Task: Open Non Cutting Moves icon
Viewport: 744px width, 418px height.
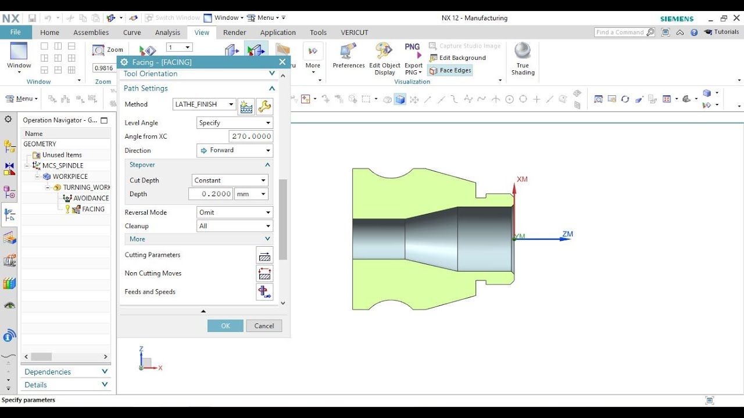Action: pyautogui.click(x=264, y=273)
